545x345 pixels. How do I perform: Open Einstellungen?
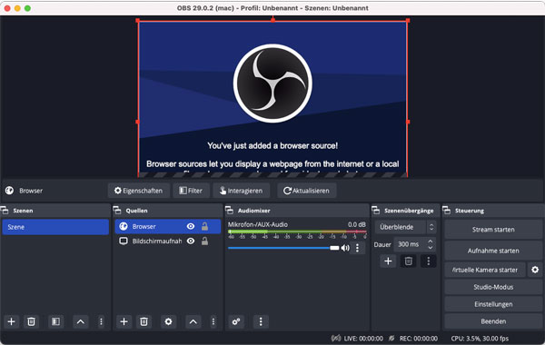pyautogui.click(x=493, y=304)
